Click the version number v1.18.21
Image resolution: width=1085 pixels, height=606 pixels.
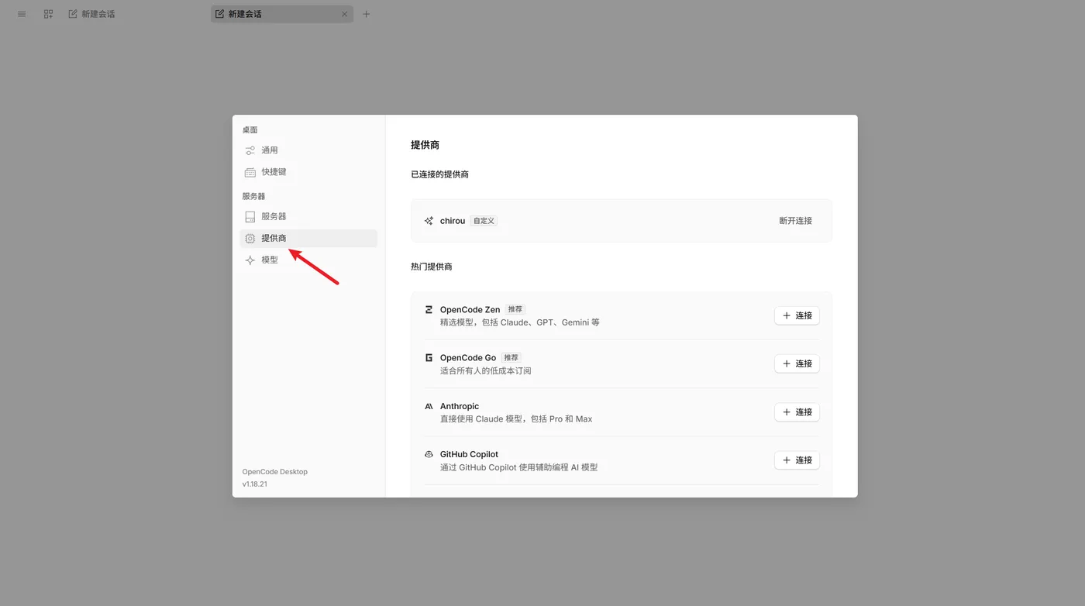pos(255,484)
